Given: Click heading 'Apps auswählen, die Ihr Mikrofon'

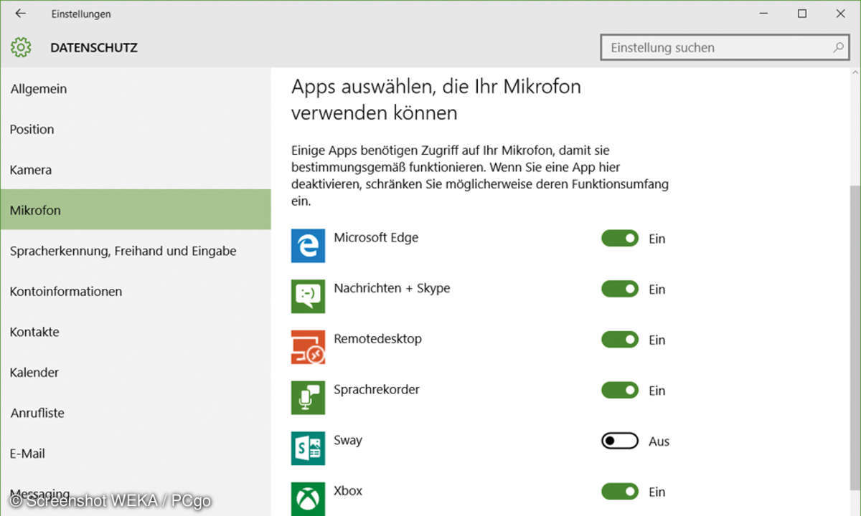Looking at the screenshot, I should tap(436, 87).
